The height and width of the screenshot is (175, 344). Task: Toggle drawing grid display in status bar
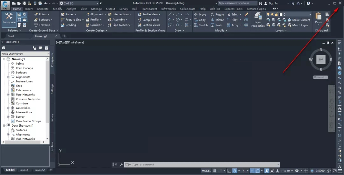(215, 171)
